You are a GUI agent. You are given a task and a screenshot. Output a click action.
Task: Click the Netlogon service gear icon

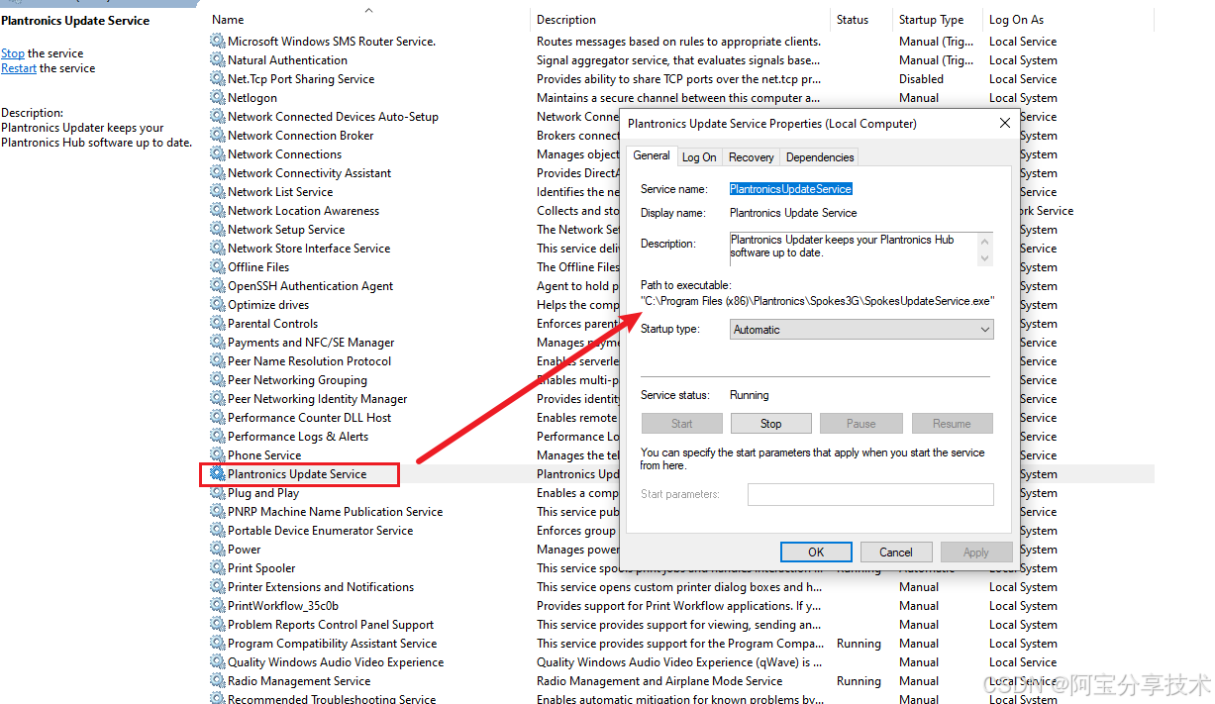(218, 98)
